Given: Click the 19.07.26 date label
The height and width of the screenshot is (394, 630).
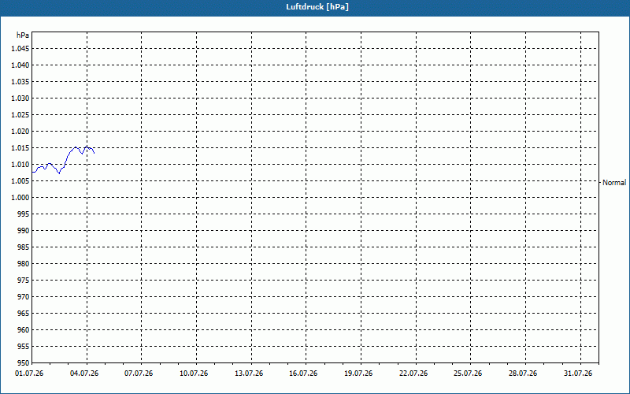Looking at the screenshot, I should 358,374.
